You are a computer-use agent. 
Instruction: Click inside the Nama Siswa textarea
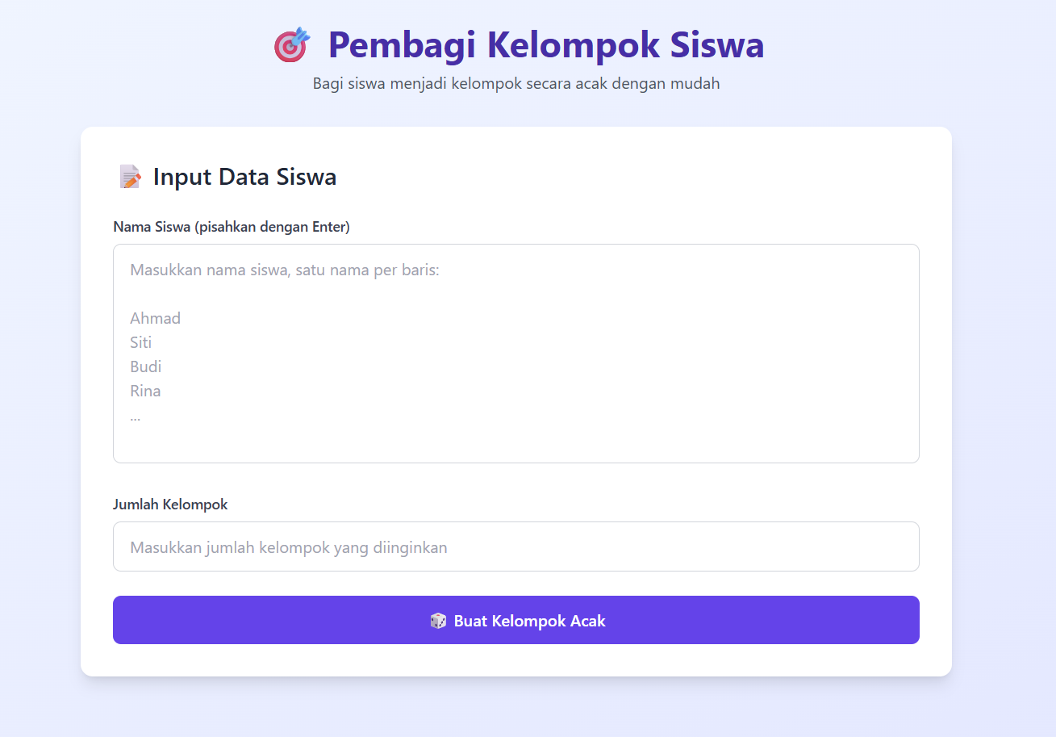click(x=516, y=353)
